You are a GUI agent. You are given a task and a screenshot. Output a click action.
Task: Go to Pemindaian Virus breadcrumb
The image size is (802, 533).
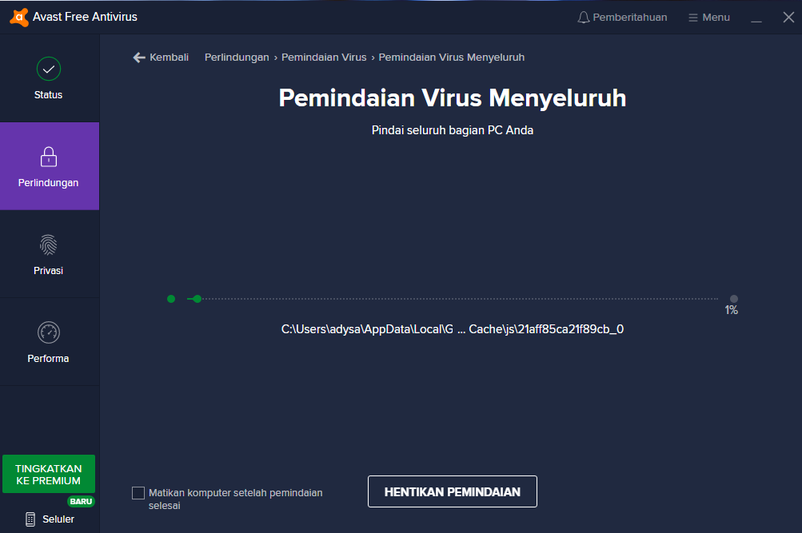pos(324,58)
